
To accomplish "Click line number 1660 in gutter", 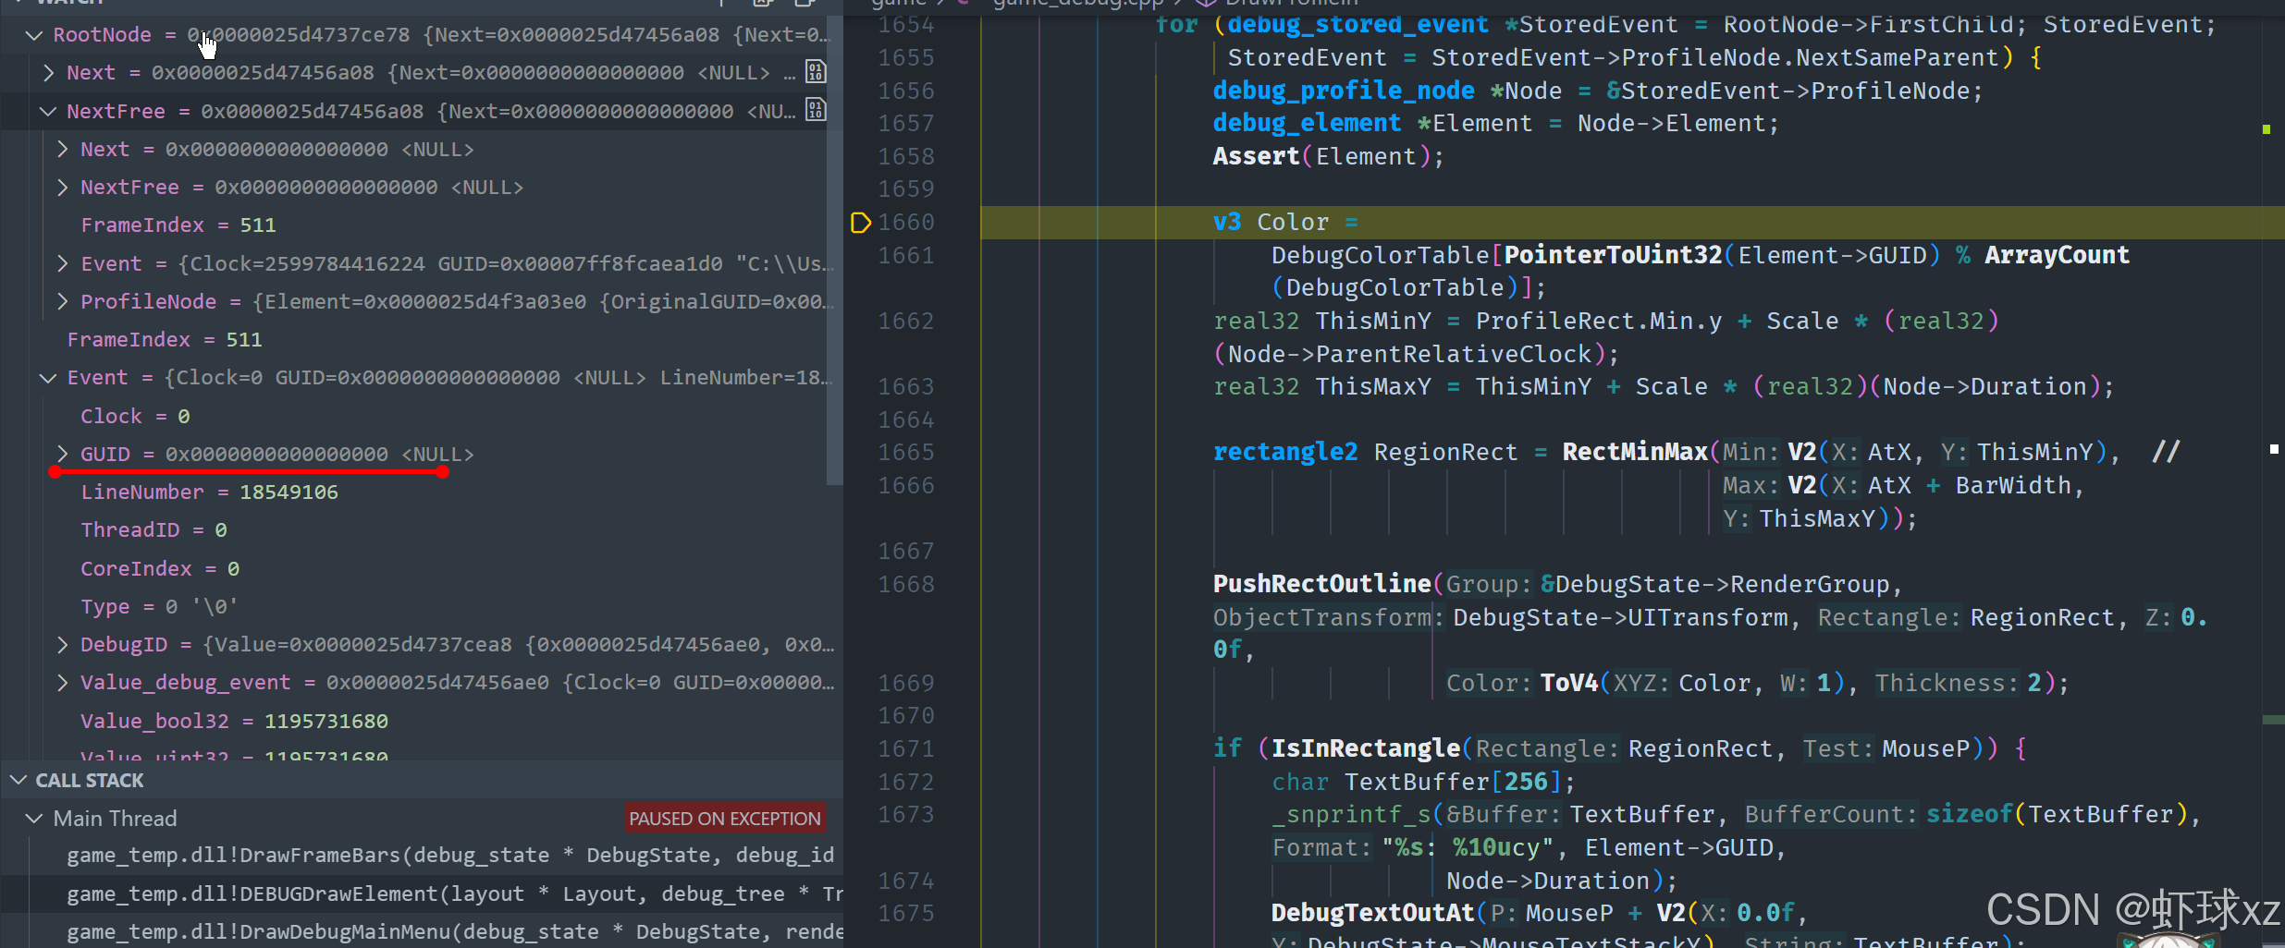I will tap(905, 223).
